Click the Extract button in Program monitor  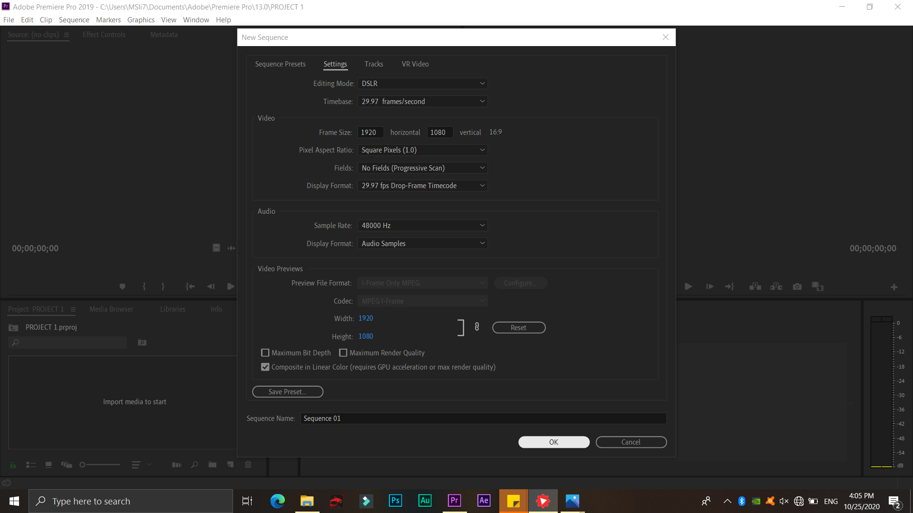click(776, 286)
